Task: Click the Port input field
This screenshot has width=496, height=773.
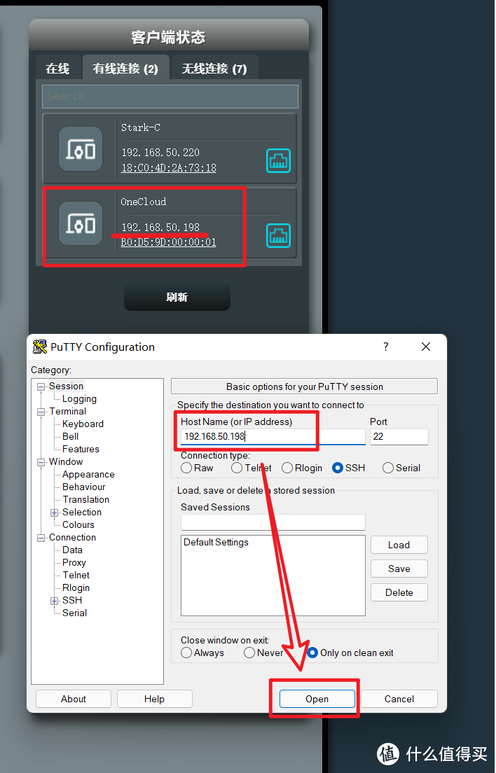Action: [399, 436]
